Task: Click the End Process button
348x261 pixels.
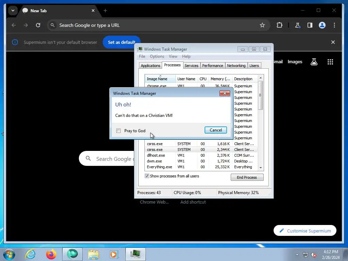Action: pos(247,177)
